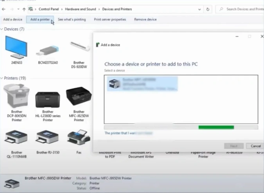
Task: Select the 24EN33 monitor device icon
Action: pos(17,47)
